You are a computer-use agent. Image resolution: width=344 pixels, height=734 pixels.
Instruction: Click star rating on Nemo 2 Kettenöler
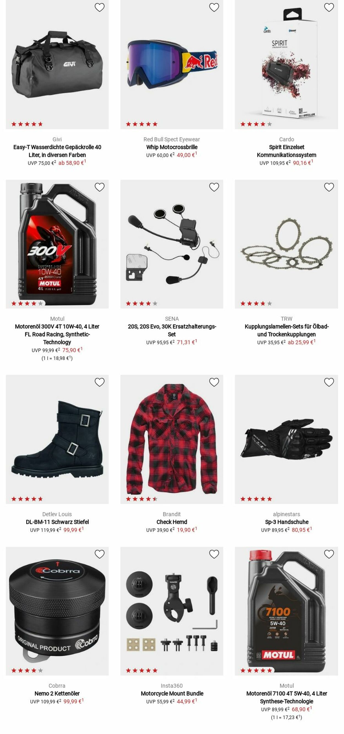(27, 670)
